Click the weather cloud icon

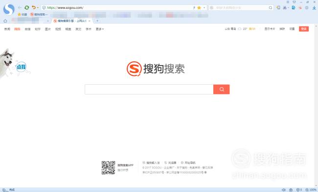(x=240, y=29)
